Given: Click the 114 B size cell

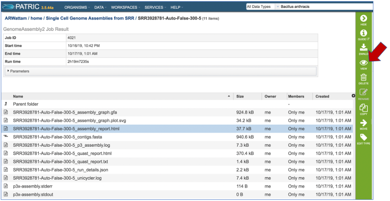Looking at the screenshot, I should tap(242, 186).
